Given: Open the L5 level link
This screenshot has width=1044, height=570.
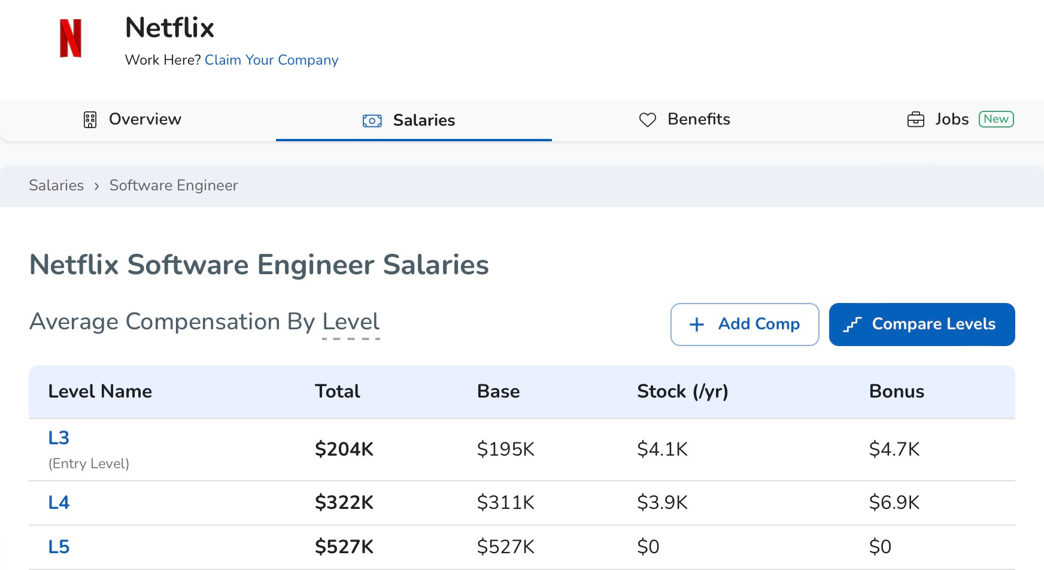Looking at the screenshot, I should pos(59,547).
